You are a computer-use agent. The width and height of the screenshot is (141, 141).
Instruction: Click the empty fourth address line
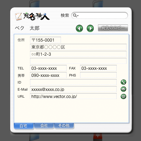pos(78,61)
